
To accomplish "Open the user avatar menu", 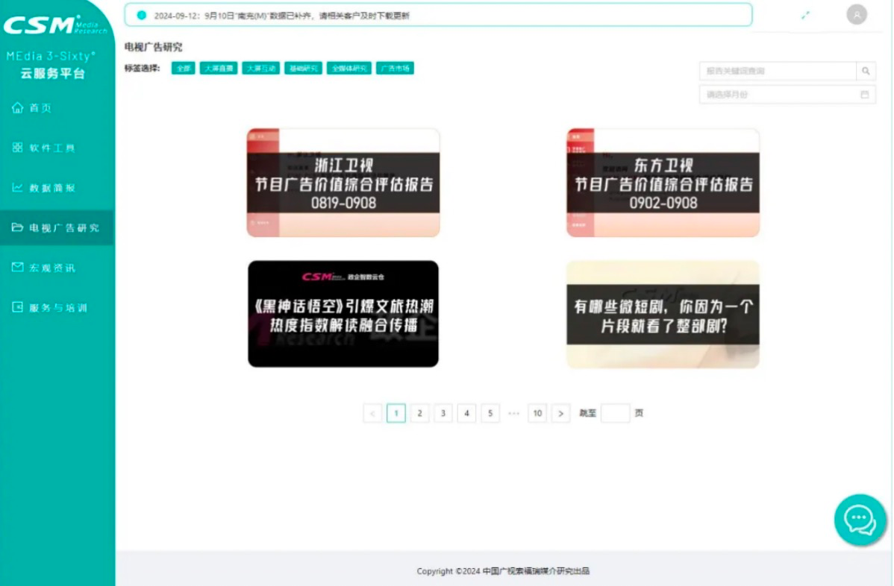I will pos(857,14).
